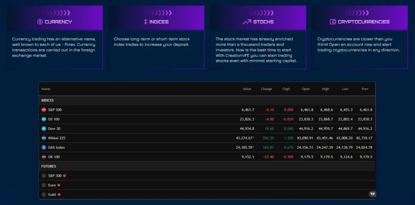
Task: Click the Indices up-down arrows icon
Action: pyautogui.click(x=145, y=22)
